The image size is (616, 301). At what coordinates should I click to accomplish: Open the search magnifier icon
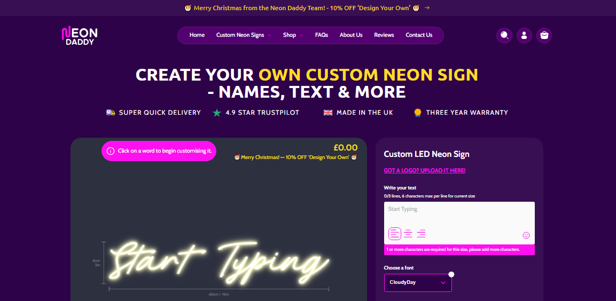pyautogui.click(x=504, y=35)
